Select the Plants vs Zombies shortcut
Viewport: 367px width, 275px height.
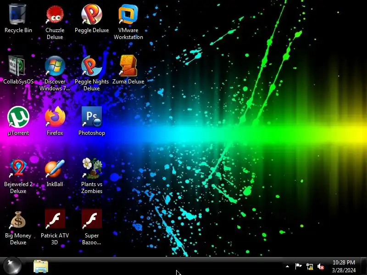pos(91,176)
